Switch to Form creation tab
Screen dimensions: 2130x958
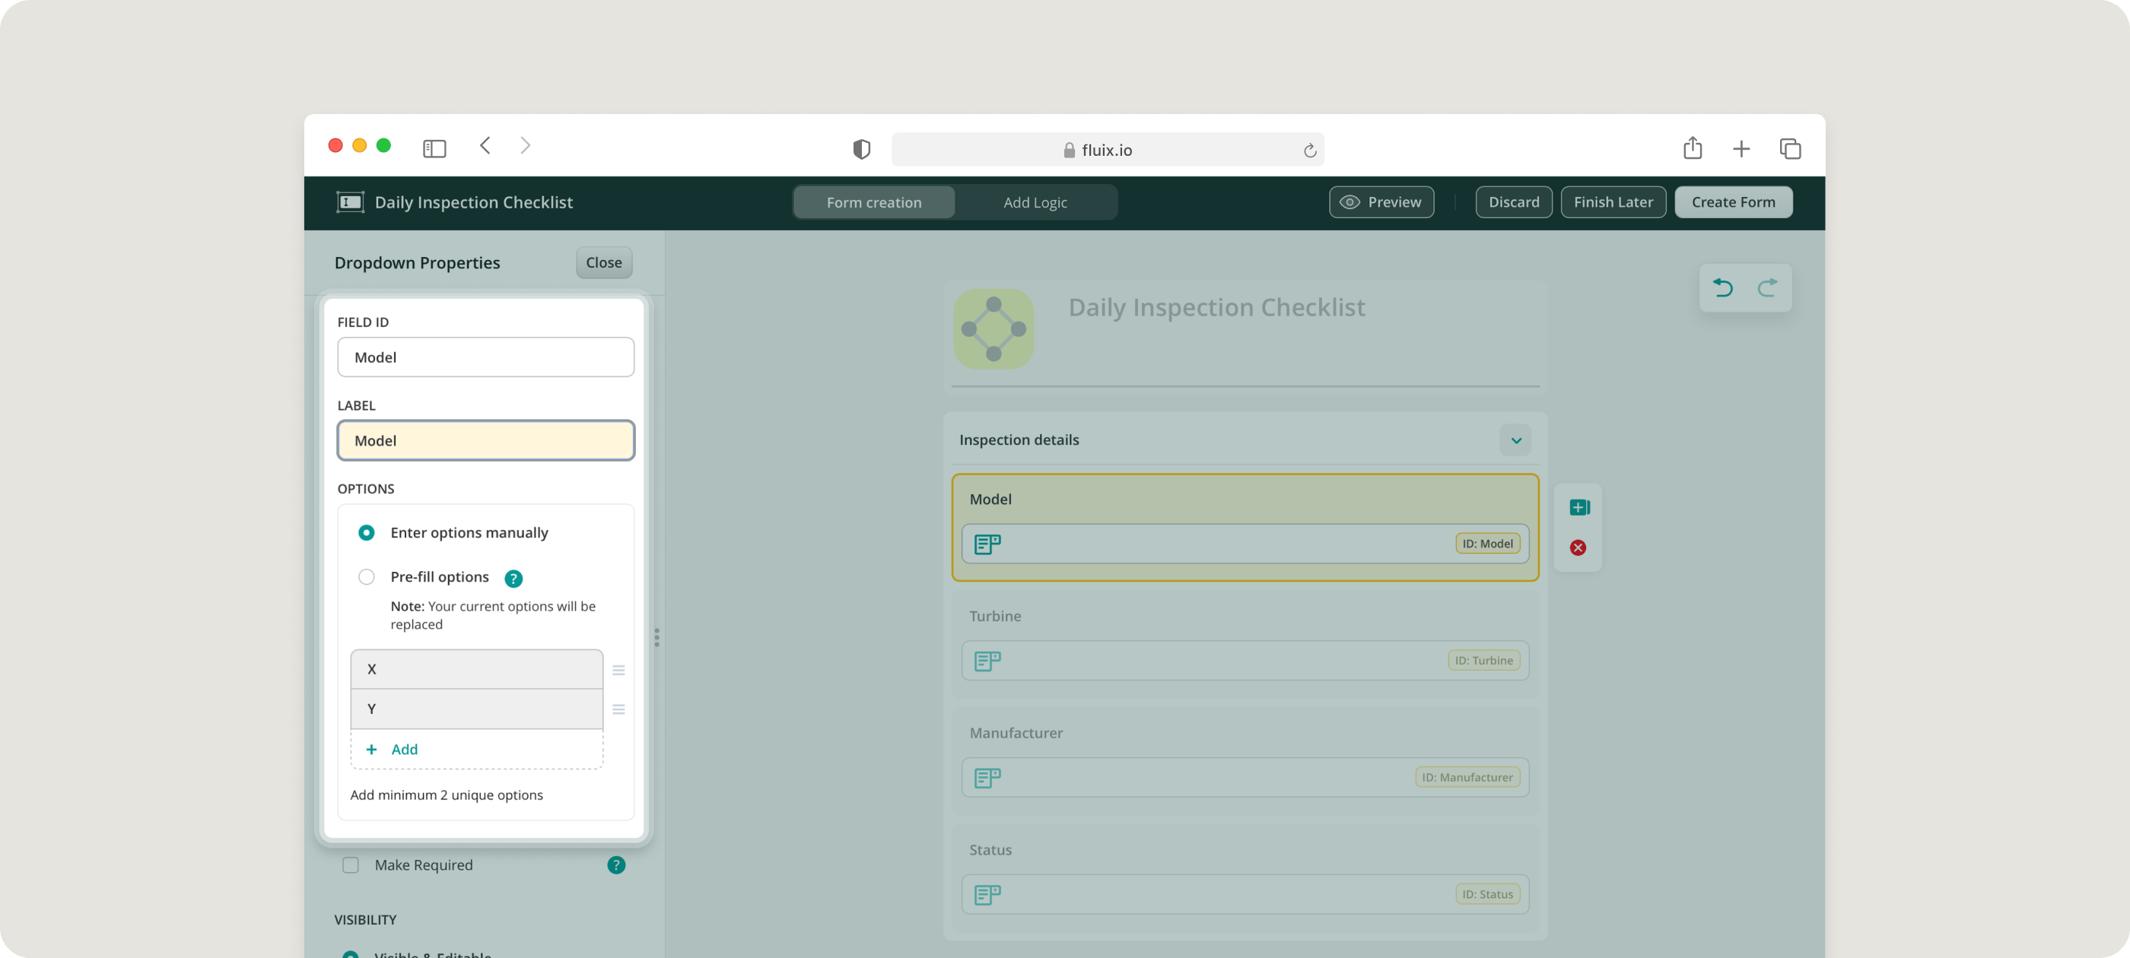tap(874, 202)
